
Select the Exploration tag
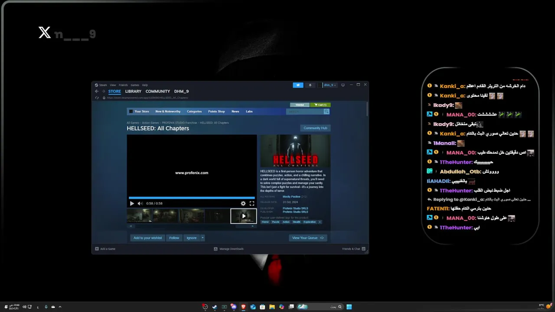(310, 222)
